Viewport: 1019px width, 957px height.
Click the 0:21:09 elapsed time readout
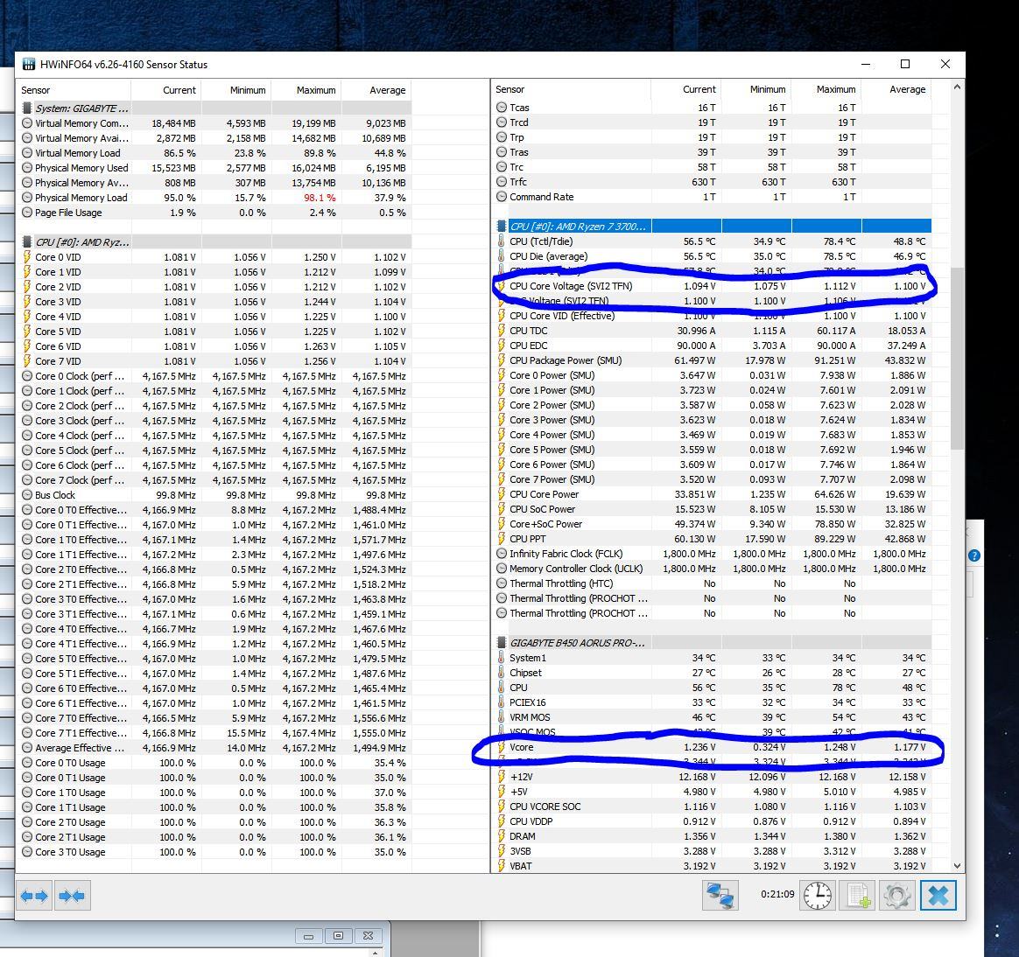(x=777, y=895)
